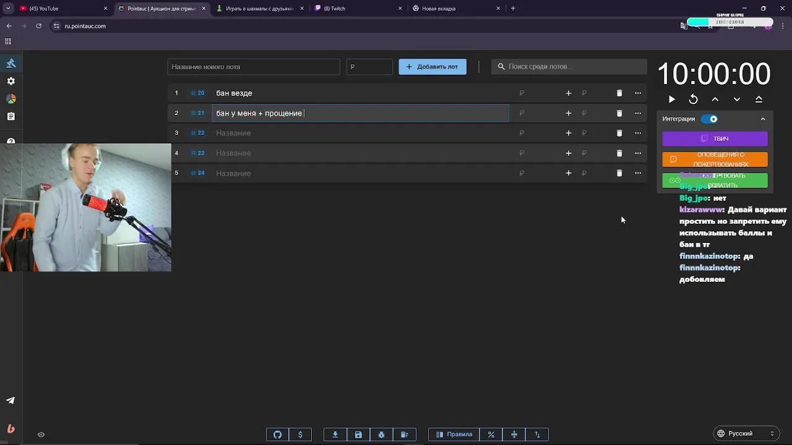Click the name field of lot number 23
Screen dimensions: 792x445
pyautogui.click(x=360, y=153)
